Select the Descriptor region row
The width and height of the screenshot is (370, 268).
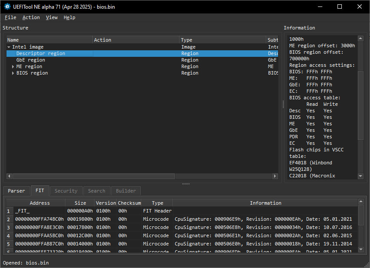click(142, 53)
